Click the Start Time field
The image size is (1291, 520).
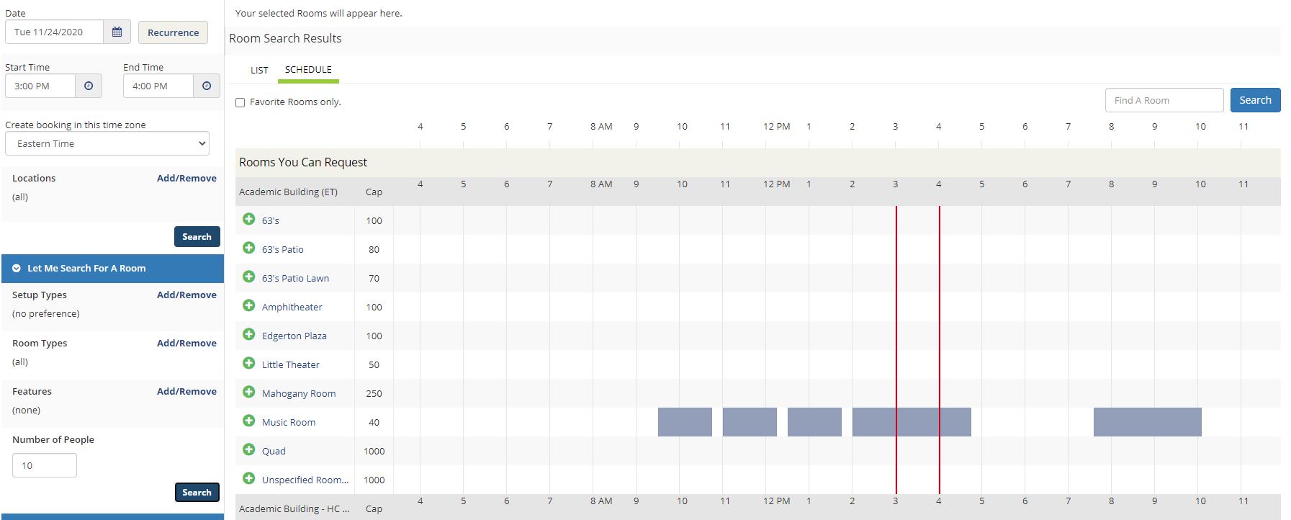(x=40, y=86)
